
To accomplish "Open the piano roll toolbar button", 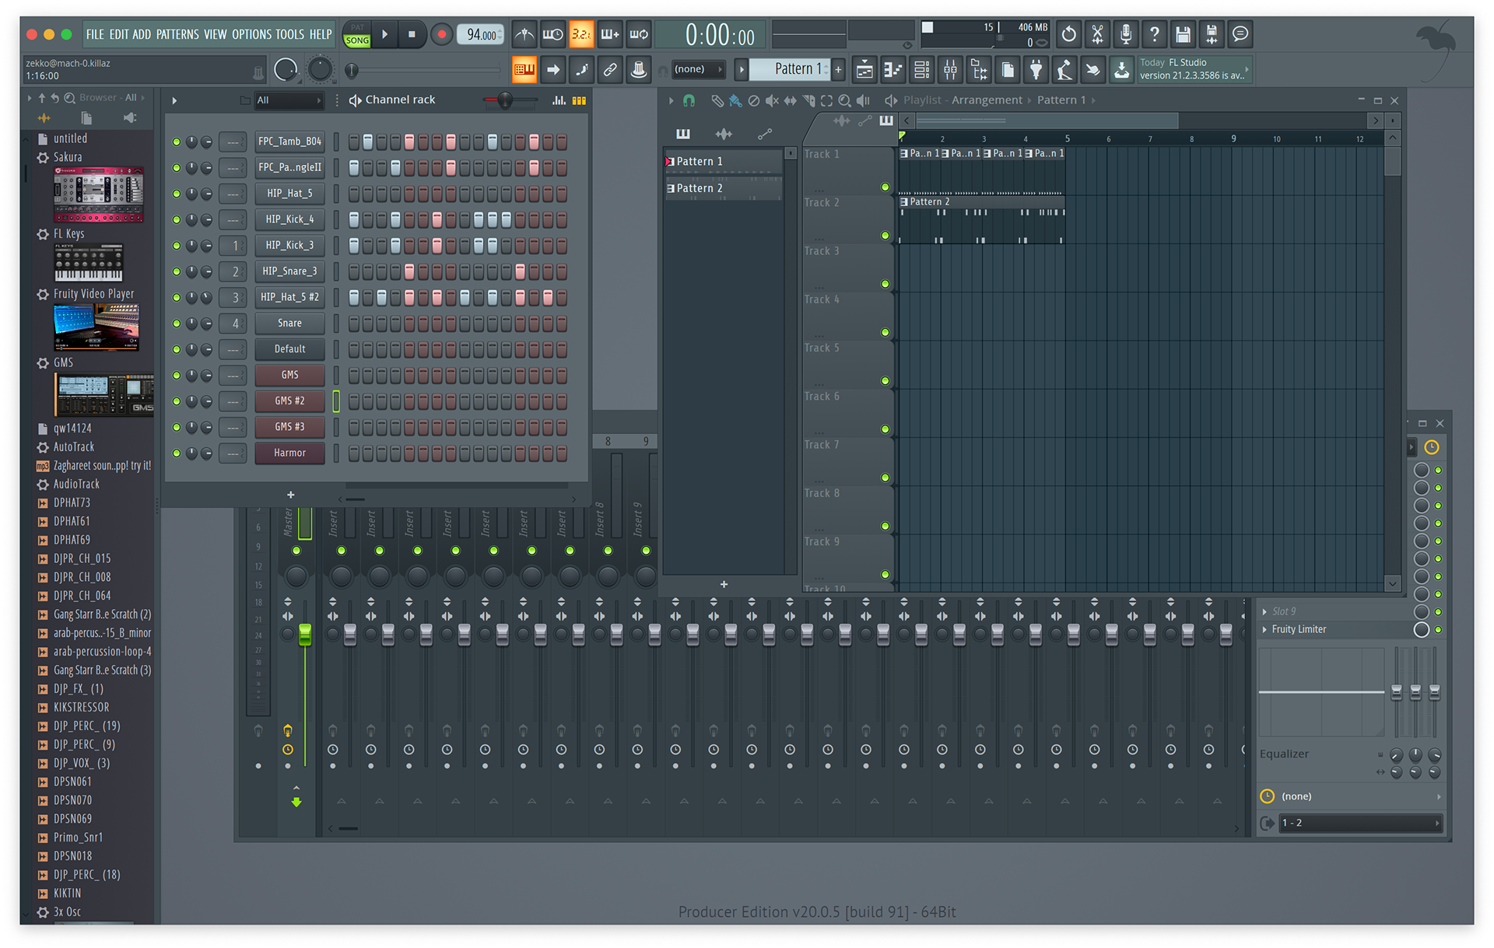I will 893,70.
